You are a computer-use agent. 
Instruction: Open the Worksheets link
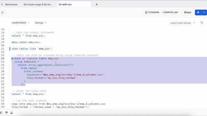(x=11, y=5)
